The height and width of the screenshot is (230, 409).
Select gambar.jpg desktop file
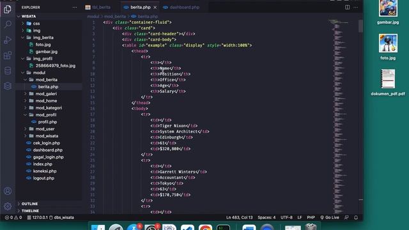(388, 12)
